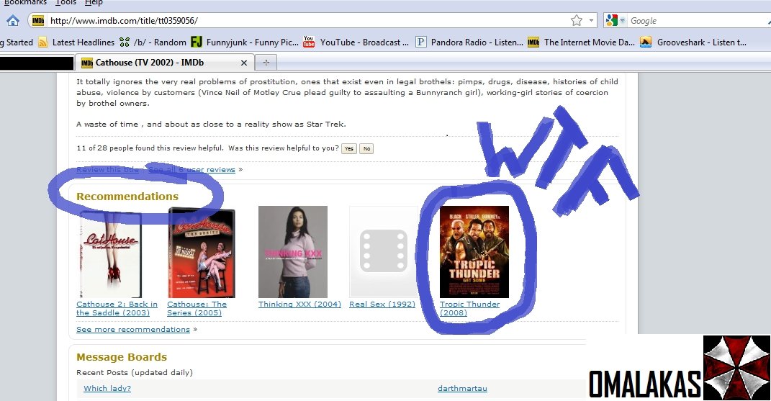Viewport: 771px width, 401px height.
Task: Open Cathouse 2: Back in the Saddle poster
Action: click(x=111, y=253)
